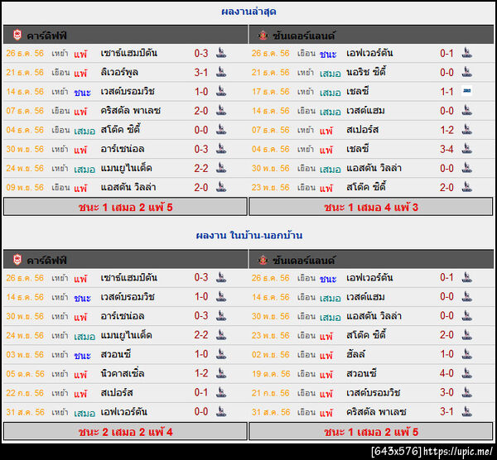Click the league icon in the 19 ต.ค. 56 สวอนซี row
This screenshot has width=497, height=460.
click(466, 373)
